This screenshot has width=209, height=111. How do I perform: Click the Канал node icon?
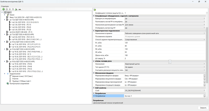[8, 15]
